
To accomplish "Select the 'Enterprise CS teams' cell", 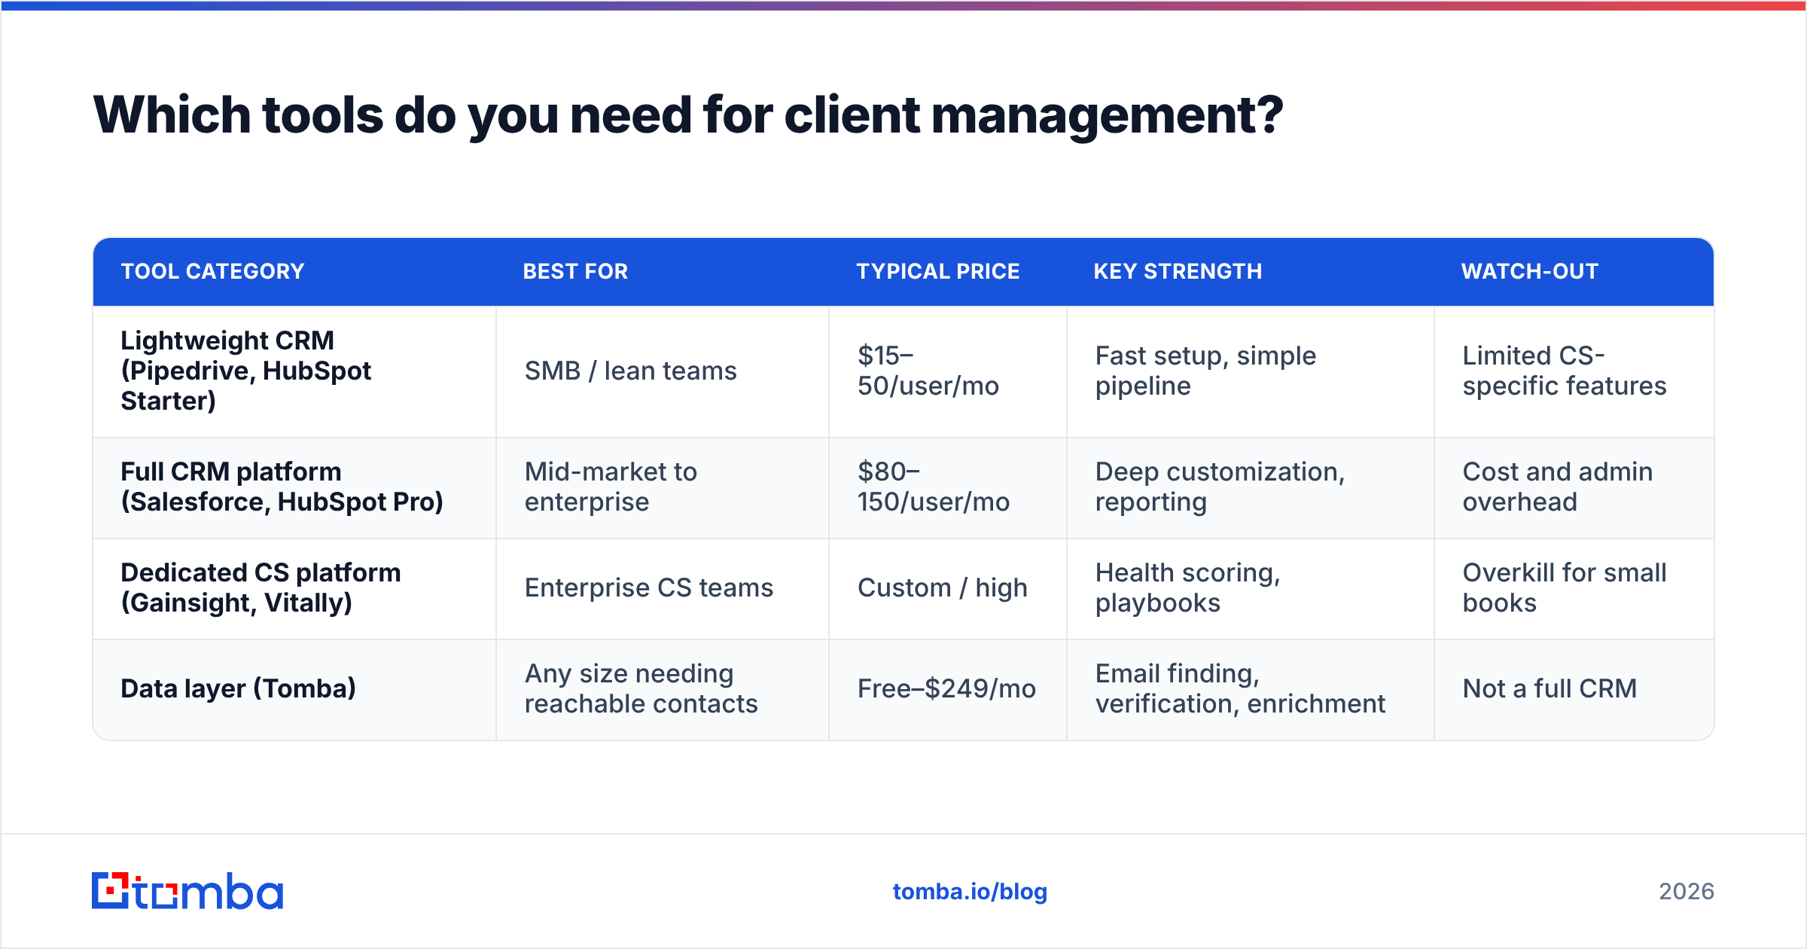I will click(663, 588).
